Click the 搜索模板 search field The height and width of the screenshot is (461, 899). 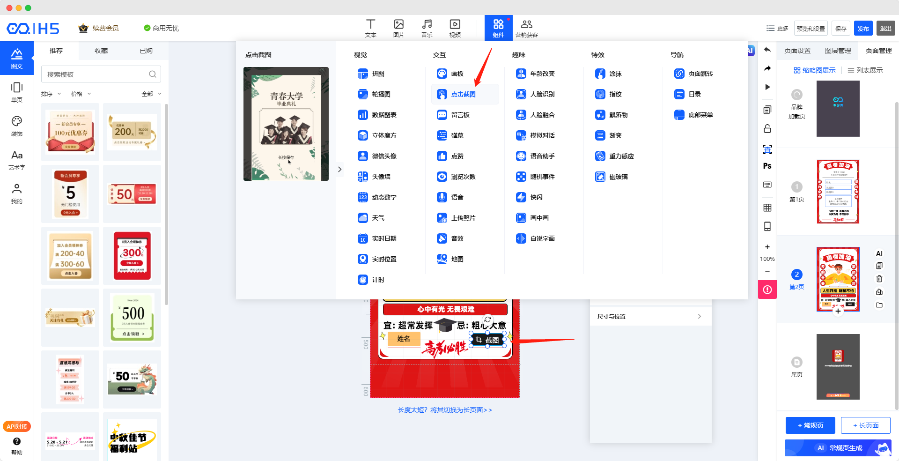tap(96, 74)
